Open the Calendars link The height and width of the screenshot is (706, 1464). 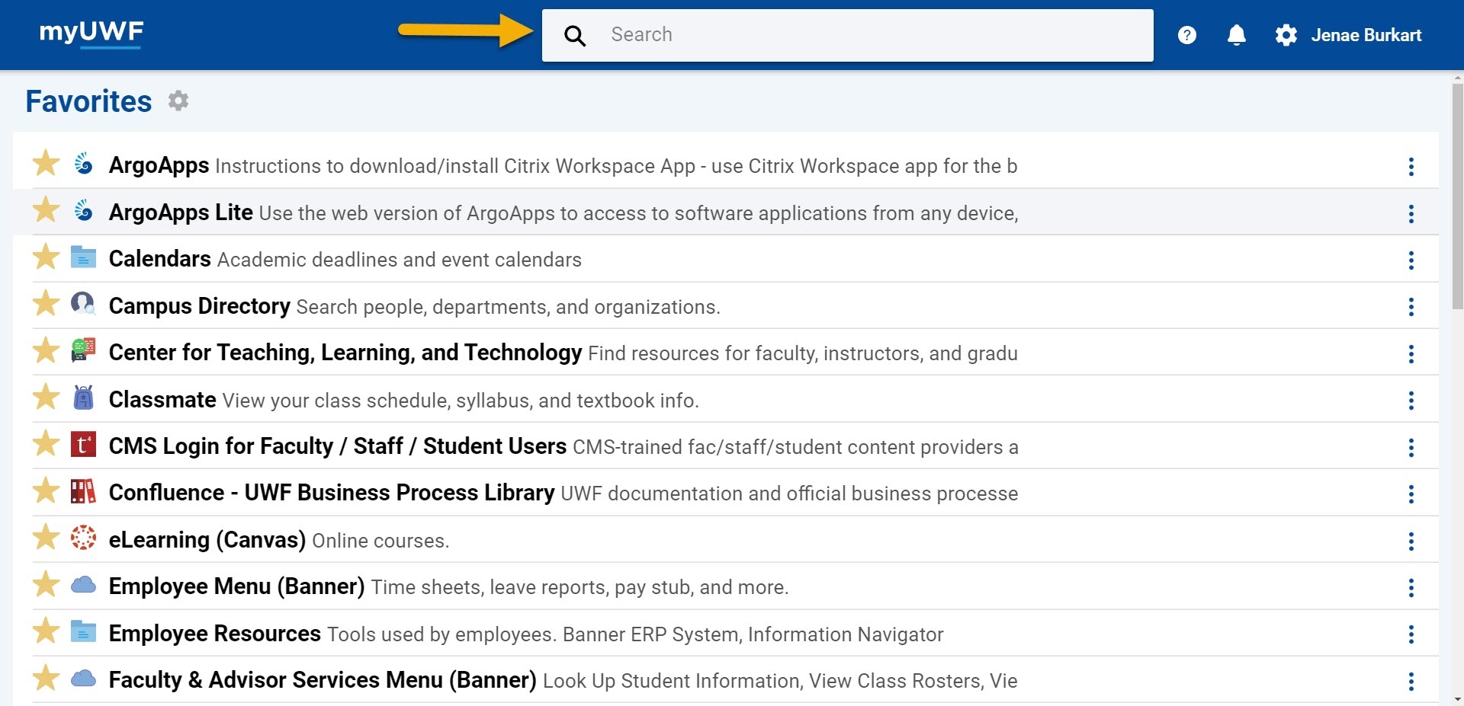pos(160,259)
